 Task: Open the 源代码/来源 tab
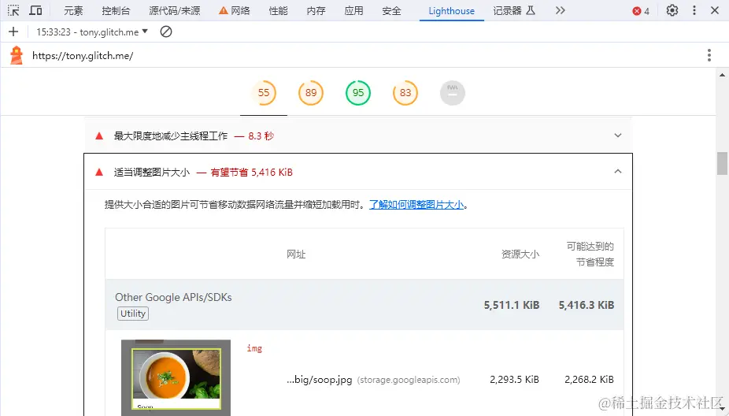(174, 11)
